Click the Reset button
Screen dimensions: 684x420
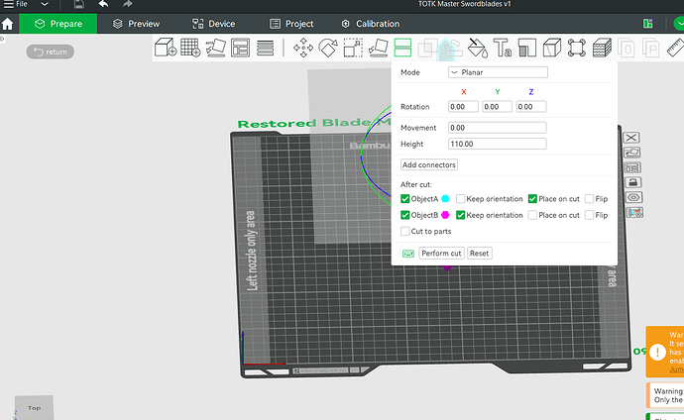[x=480, y=254]
